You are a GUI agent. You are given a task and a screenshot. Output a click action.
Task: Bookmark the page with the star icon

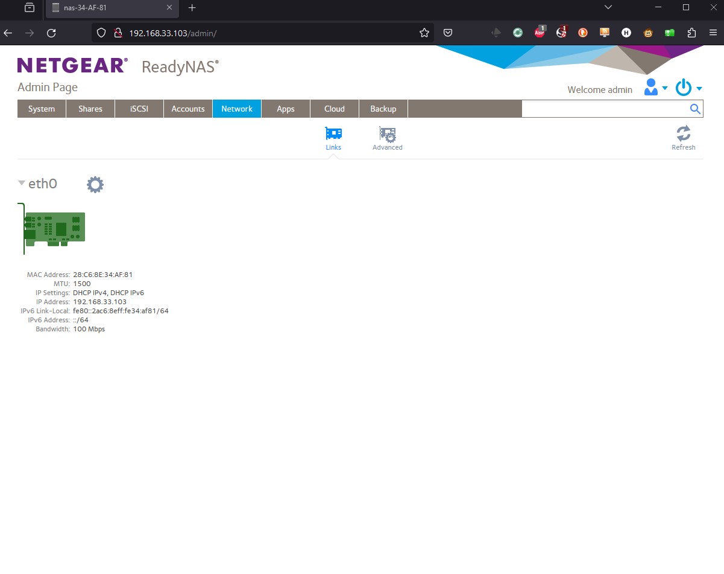click(424, 33)
